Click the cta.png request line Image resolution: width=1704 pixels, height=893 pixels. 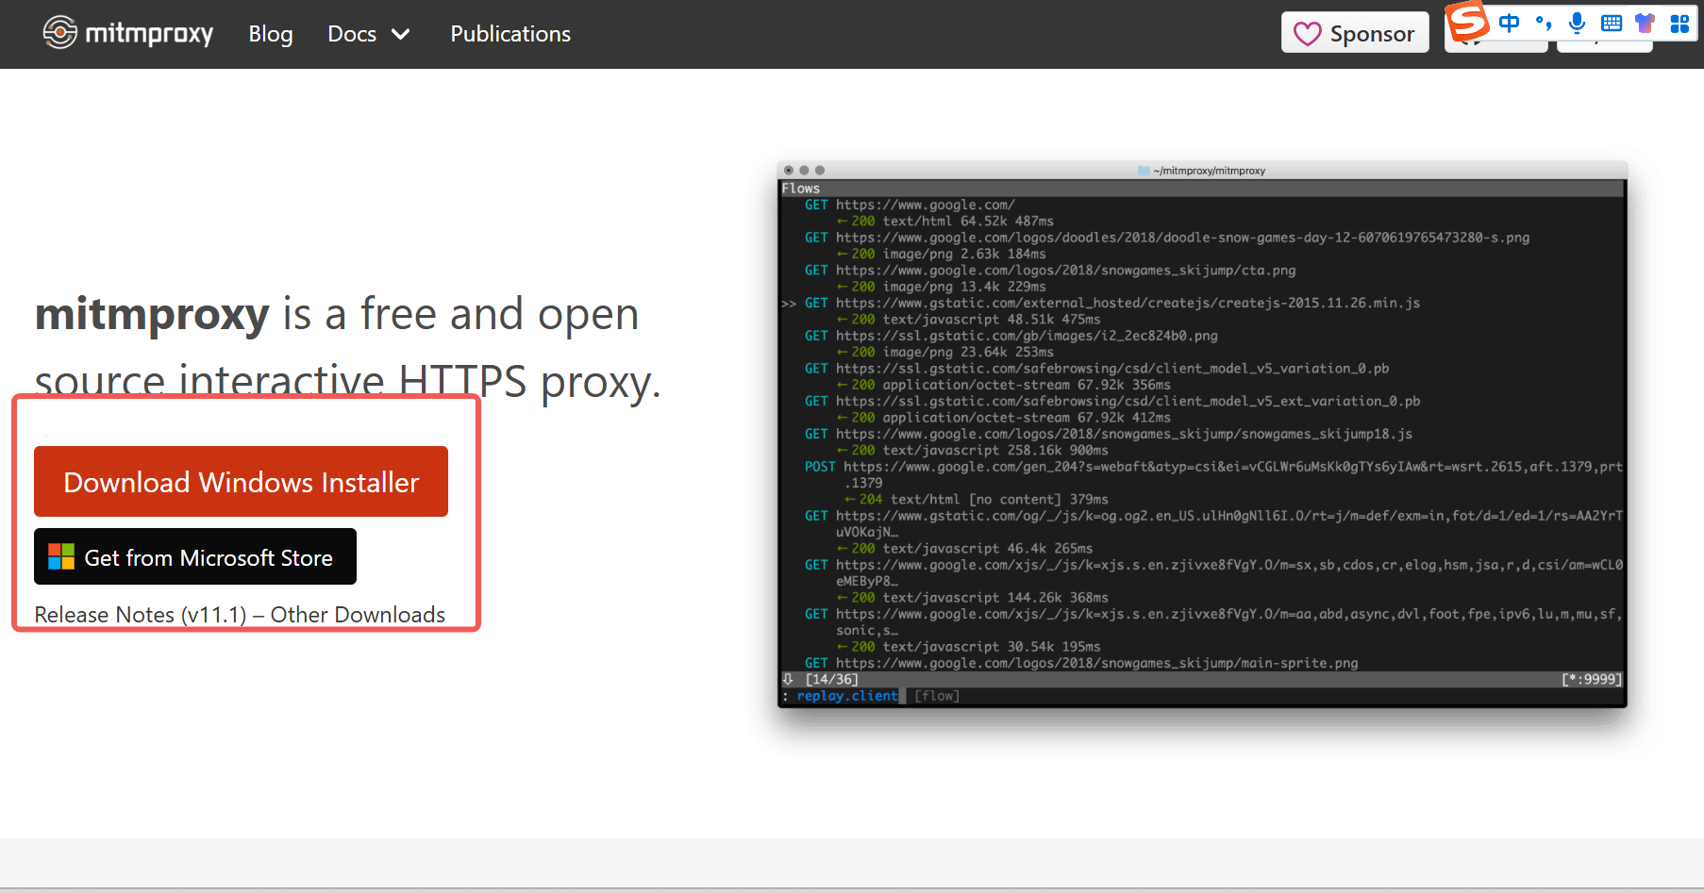[1050, 271]
